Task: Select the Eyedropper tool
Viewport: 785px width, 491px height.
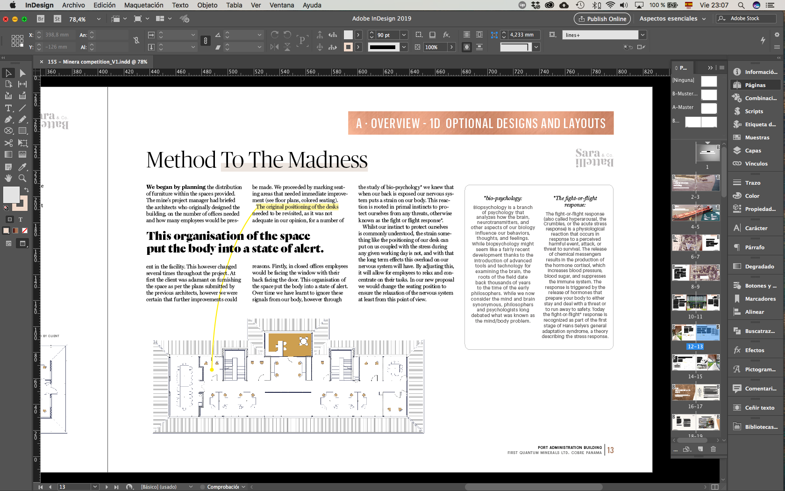Action: pyautogui.click(x=22, y=167)
